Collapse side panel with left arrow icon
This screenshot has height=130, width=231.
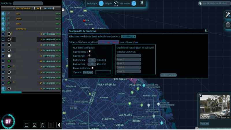59,125
